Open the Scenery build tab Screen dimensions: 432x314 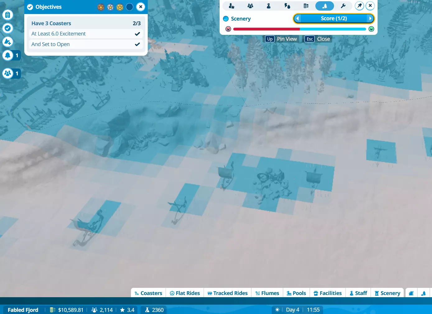point(387,293)
